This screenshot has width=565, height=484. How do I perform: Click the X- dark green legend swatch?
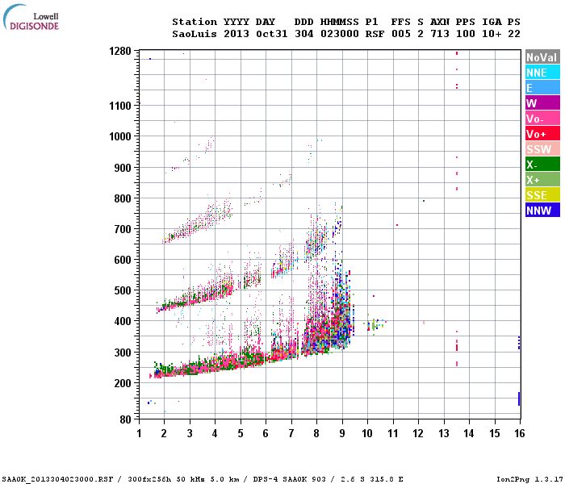(x=542, y=165)
